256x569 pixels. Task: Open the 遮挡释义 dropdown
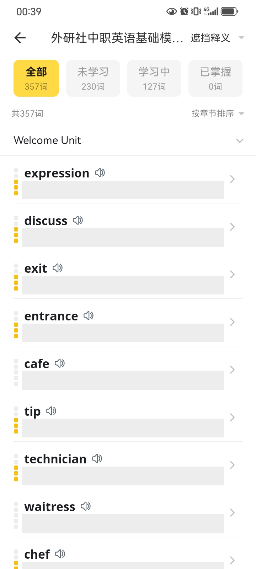[217, 38]
